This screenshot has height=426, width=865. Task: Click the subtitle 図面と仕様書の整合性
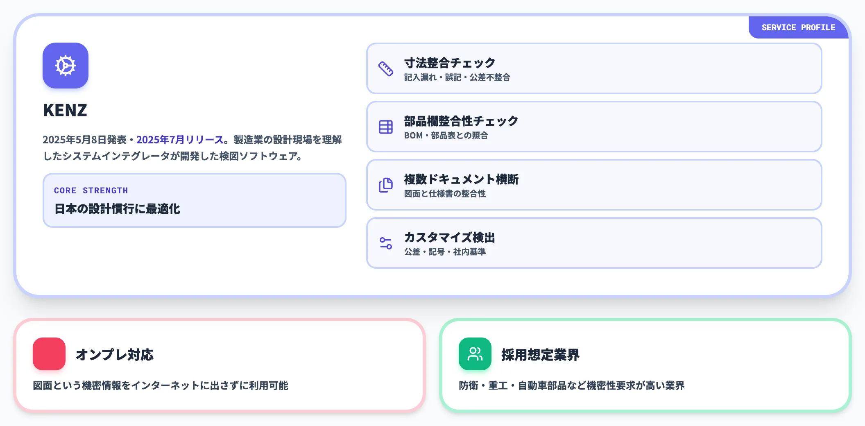(x=445, y=194)
